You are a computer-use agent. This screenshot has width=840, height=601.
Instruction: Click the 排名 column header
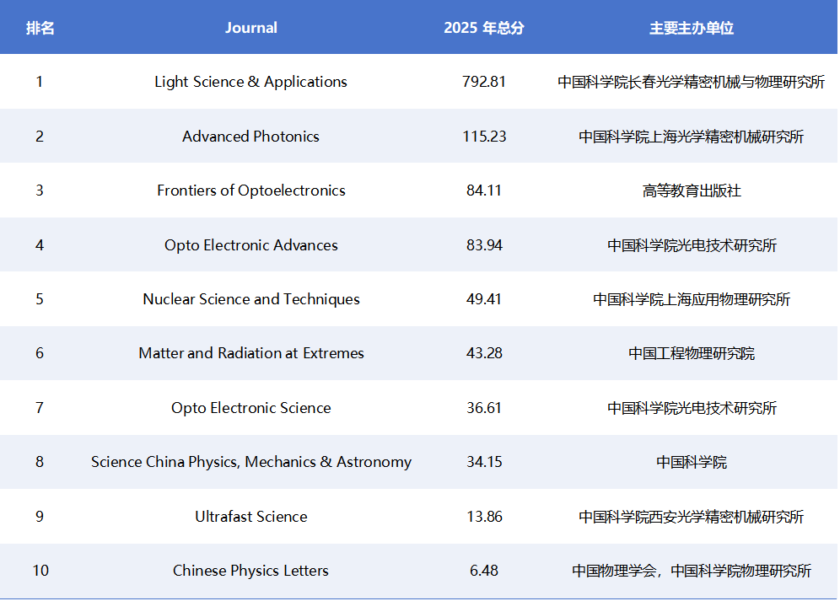40,28
